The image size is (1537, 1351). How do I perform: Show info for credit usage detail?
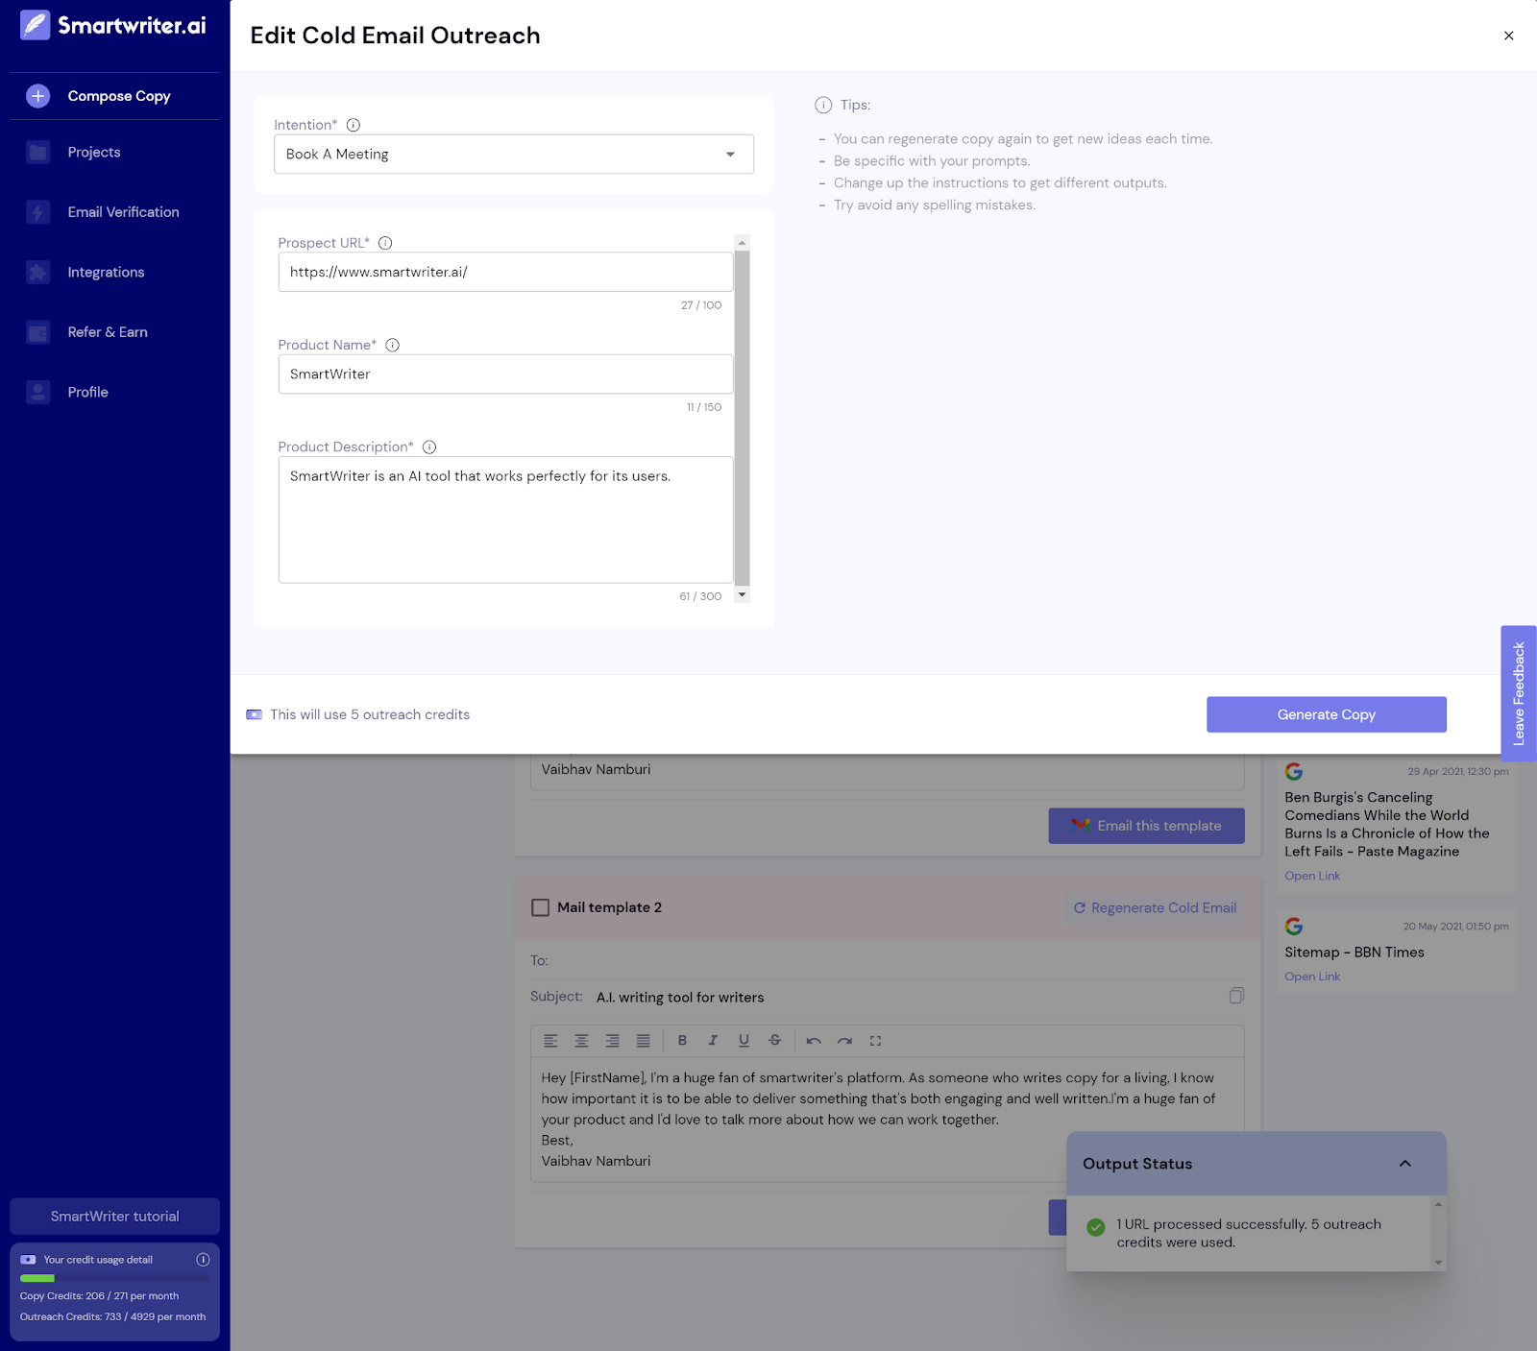click(203, 1260)
